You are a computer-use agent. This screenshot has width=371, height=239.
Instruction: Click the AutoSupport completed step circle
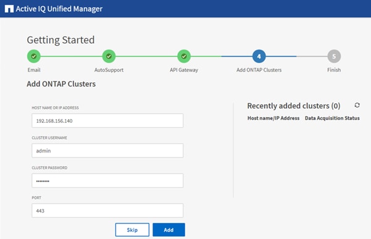point(109,56)
